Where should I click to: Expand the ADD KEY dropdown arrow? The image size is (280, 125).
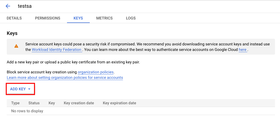[x=29, y=89]
